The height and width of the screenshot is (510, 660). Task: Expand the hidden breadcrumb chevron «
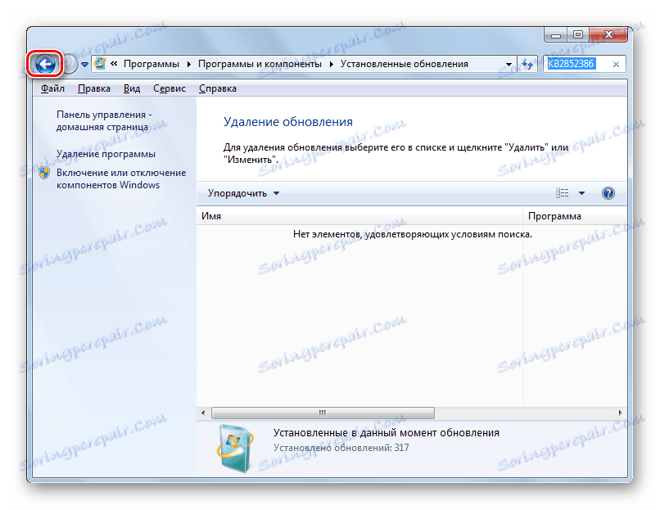click(x=114, y=64)
